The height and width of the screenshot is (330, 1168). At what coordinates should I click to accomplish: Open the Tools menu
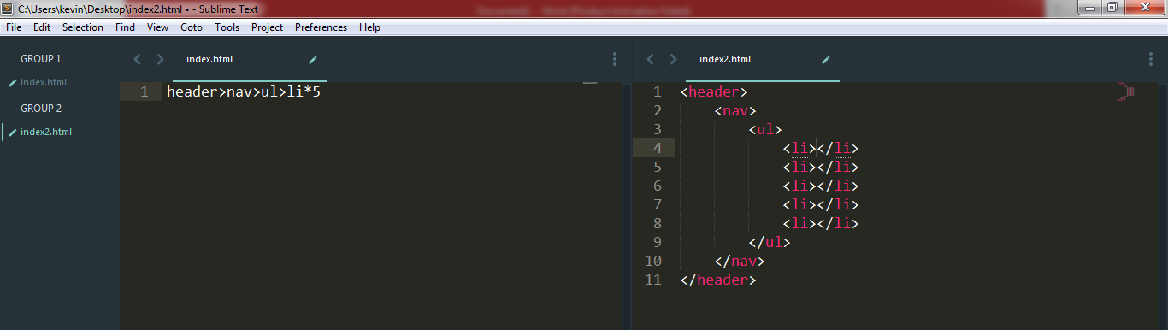[x=227, y=27]
